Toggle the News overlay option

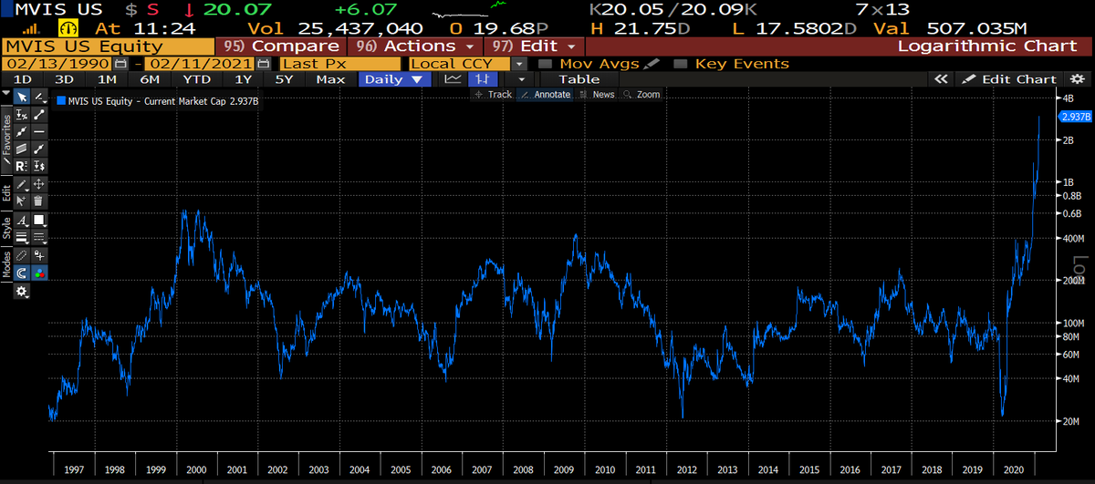pos(598,95)
